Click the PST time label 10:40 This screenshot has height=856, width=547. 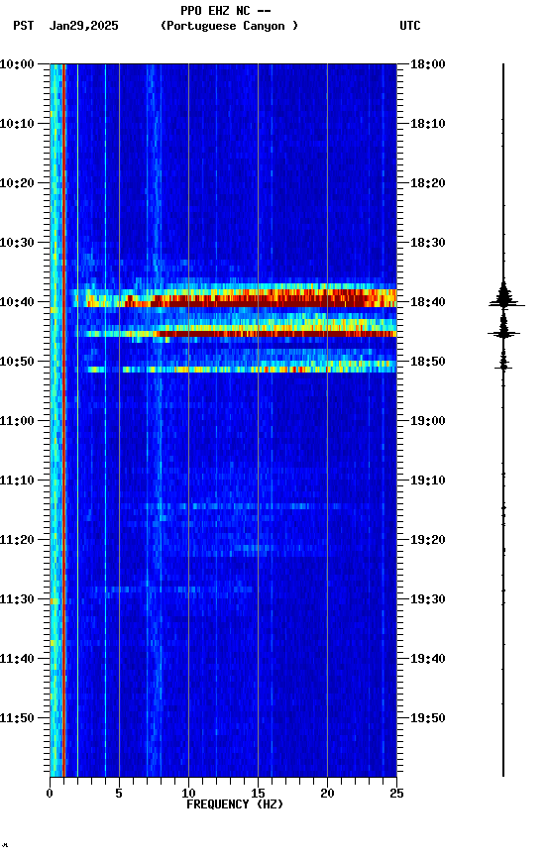(17, 302)
